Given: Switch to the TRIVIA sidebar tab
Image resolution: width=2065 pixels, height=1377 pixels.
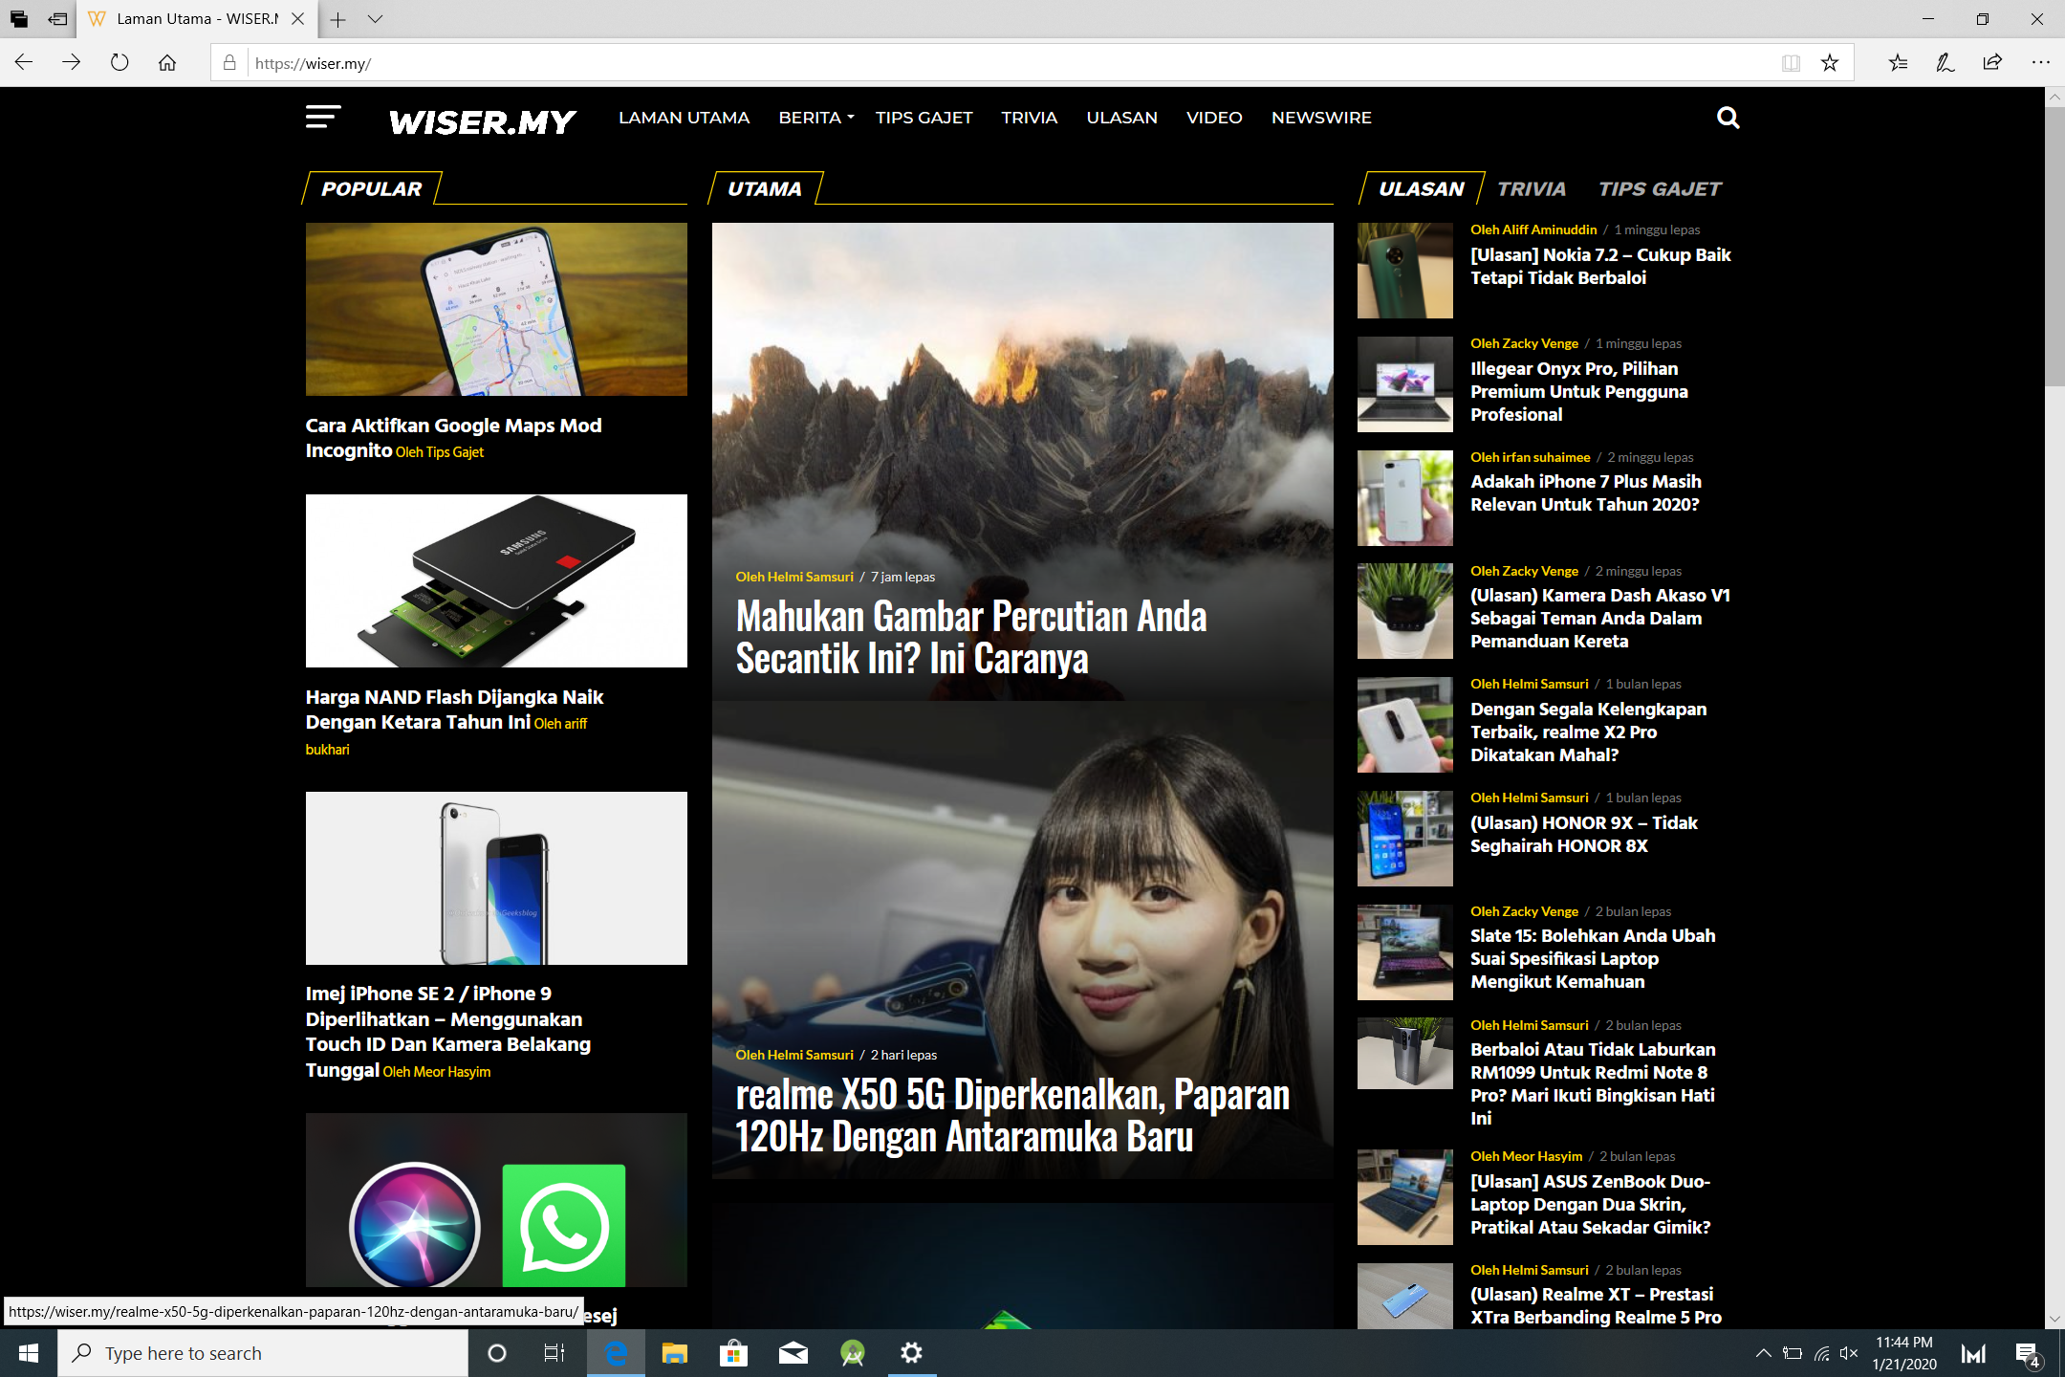Looking at the screenshot, I should coord(1532,189).
